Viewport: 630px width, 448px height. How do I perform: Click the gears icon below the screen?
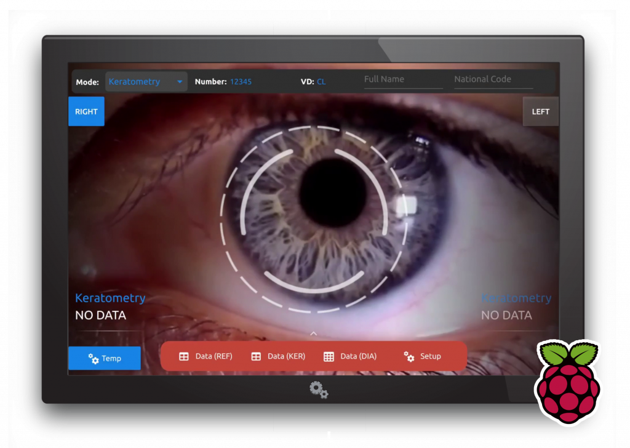point(319,390)
